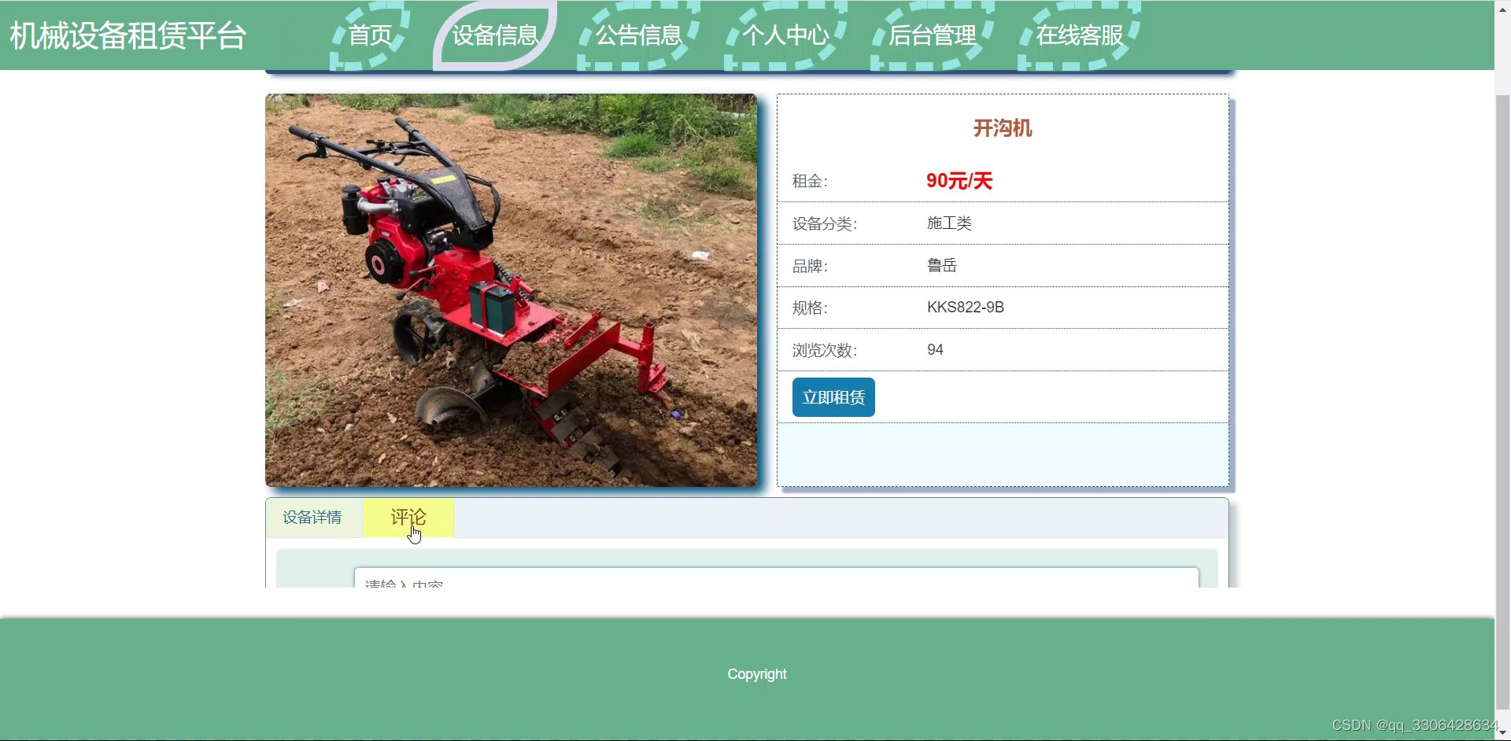Viewport: 1511px width, 741px height.
Task: Click the page scrollbar on the right
Action: pos(1502,385)
